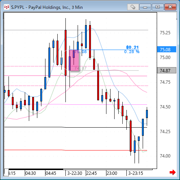The height and width of the screenshot is (180, 180).
Task: Click the 3-23:15 time axis label
Action: 136,173
